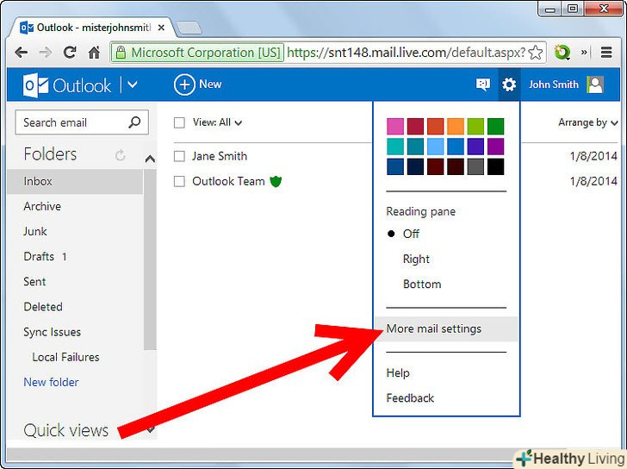This screenshot has width=627, height=469.
Task: Click the Outlook logo icon
Action: tap(35, 85)
